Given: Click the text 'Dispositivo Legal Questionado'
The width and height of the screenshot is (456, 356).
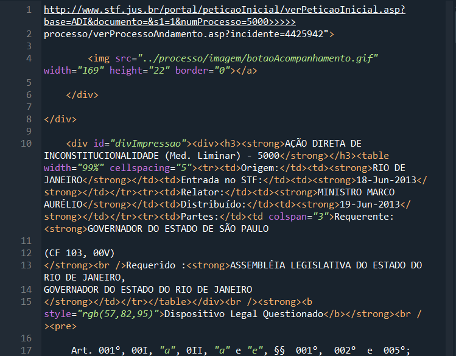Looking at the screenshot, I should (244, 314).
